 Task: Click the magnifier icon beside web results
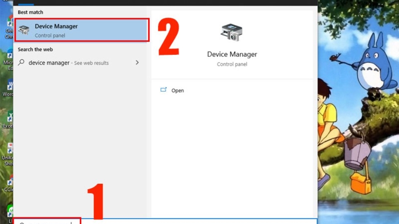[21, 62]
